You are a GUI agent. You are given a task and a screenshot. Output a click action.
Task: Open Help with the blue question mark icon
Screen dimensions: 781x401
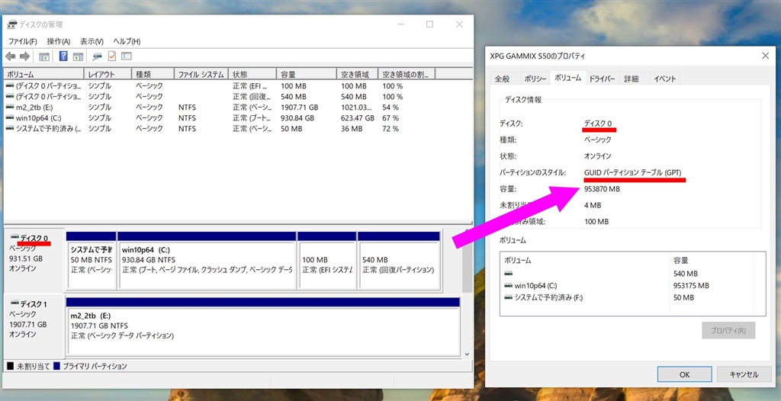63,56
